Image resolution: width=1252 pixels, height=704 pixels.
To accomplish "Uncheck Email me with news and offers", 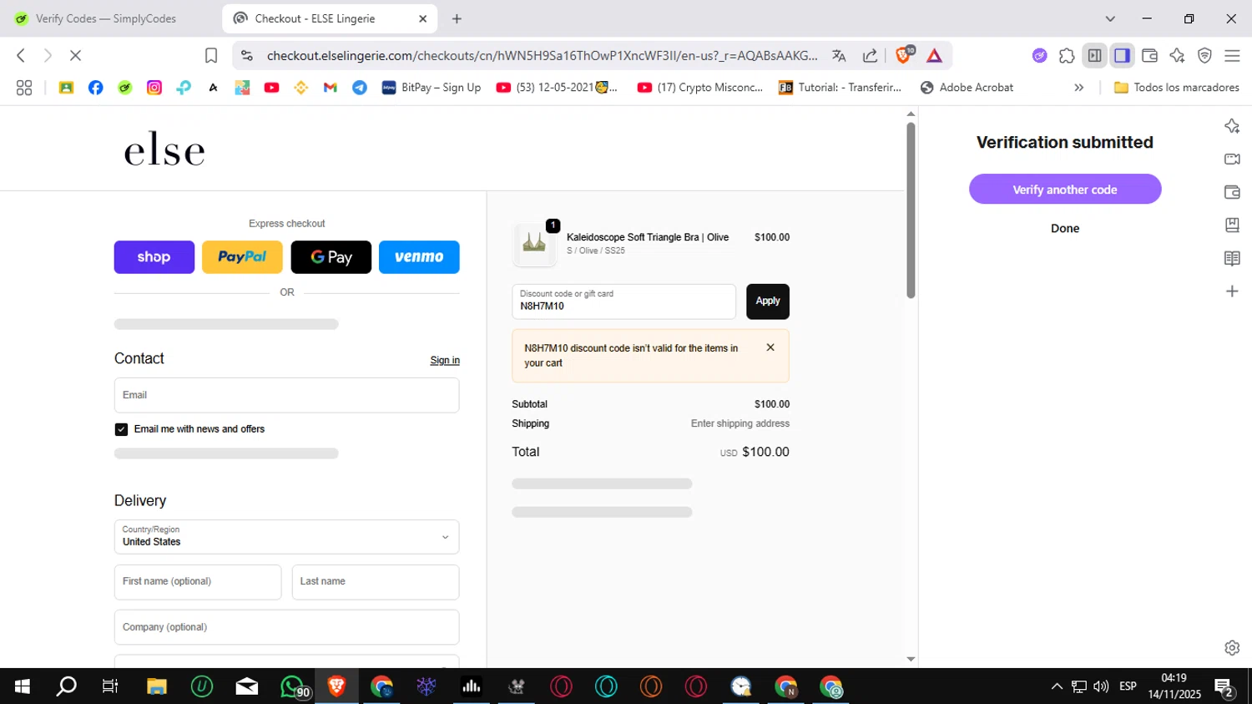I will pos(121,429).
